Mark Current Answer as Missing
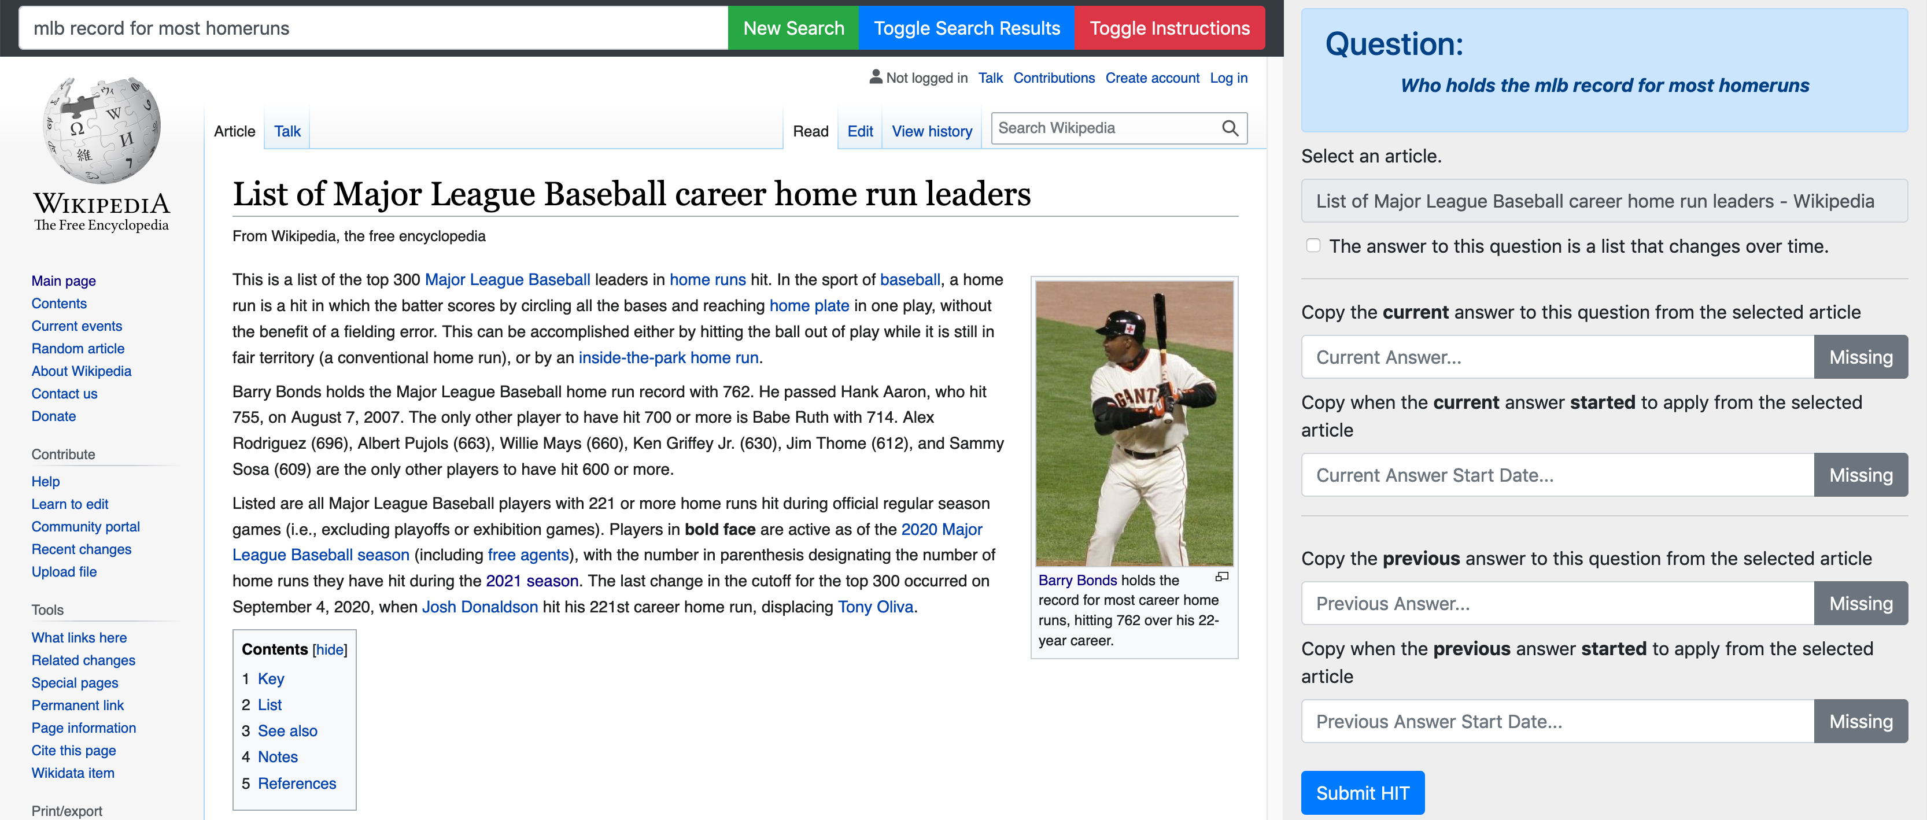 click(1860, 357)
